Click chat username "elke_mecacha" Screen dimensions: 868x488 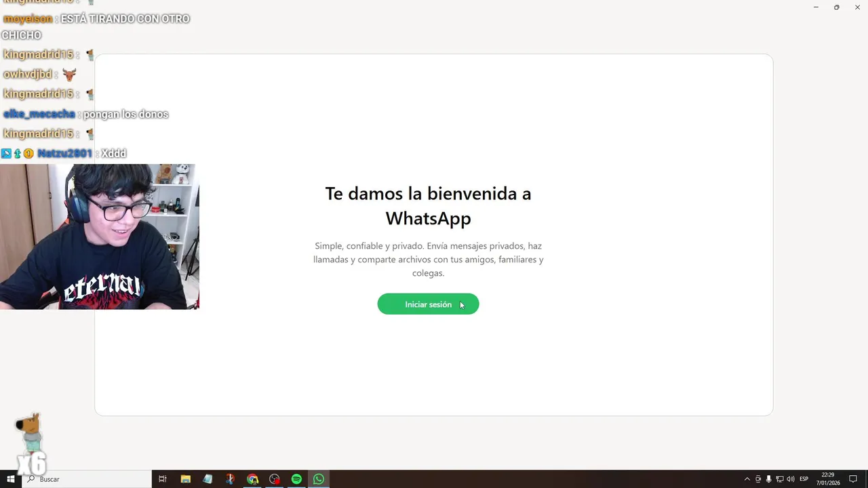point(39,114)
